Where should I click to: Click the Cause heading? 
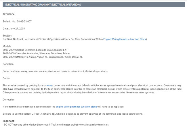tap(6, 78)
